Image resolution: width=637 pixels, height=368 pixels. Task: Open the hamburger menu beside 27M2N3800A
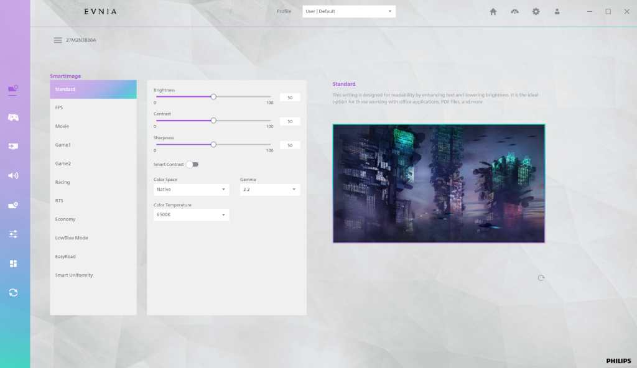(58, 40)
